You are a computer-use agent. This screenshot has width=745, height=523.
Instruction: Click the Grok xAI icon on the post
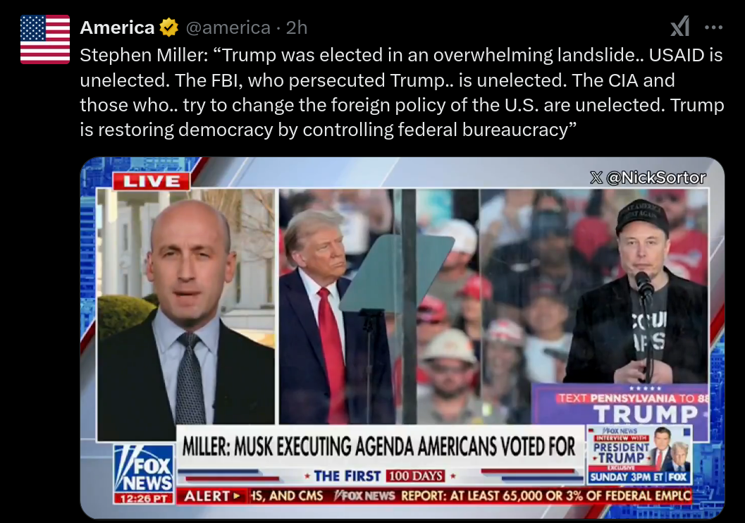[x=680, y=27]
